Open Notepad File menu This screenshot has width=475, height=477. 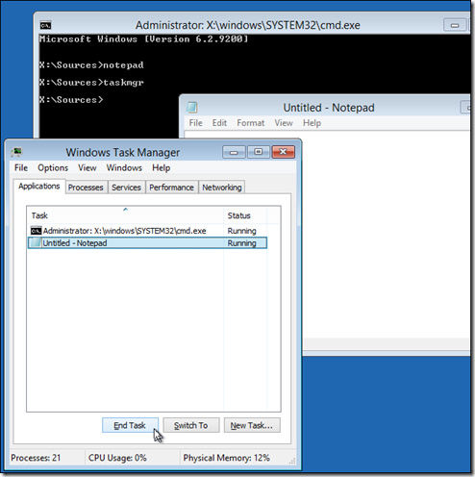(195, 123)
